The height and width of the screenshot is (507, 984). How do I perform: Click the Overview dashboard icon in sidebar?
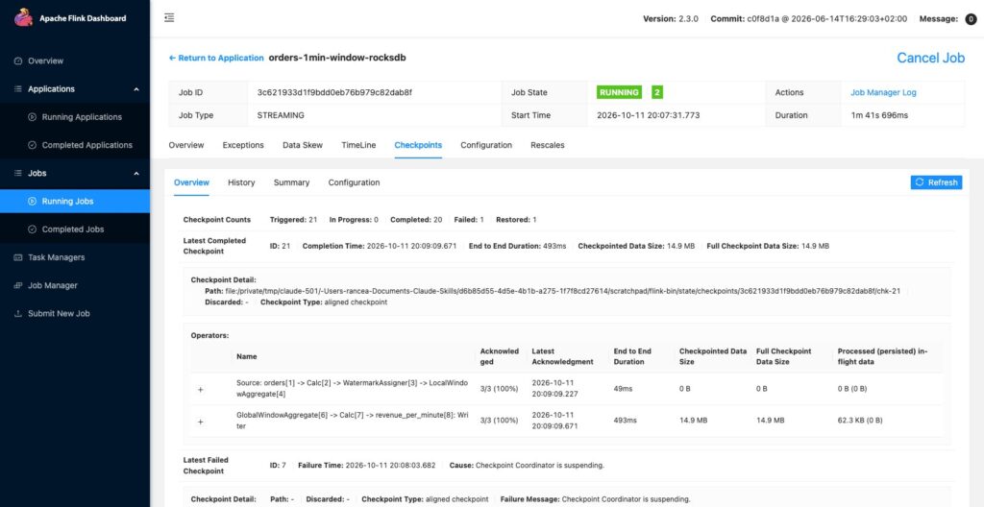(x=17, y=60)
